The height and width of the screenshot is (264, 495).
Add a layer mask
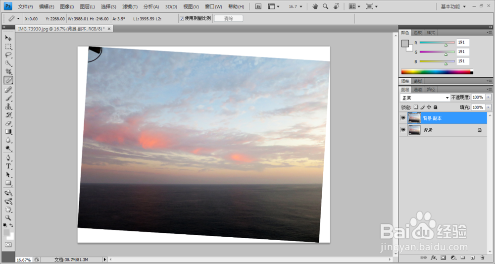(x=443, y=258)
